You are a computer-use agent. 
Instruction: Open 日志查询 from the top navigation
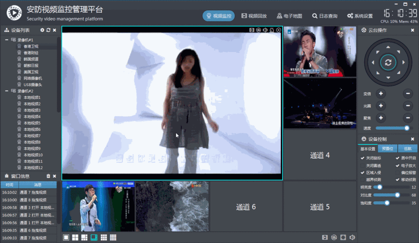click(x=325, y=16)
